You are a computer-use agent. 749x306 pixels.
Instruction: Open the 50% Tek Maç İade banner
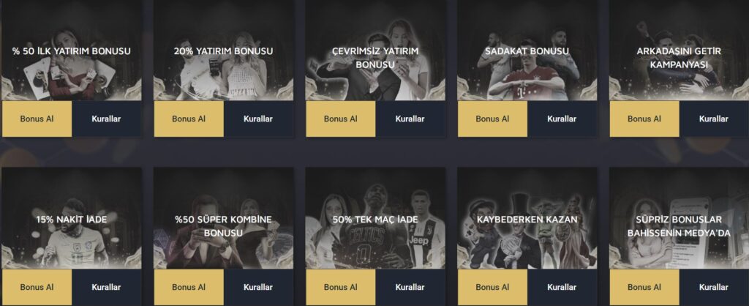point(375,218)
